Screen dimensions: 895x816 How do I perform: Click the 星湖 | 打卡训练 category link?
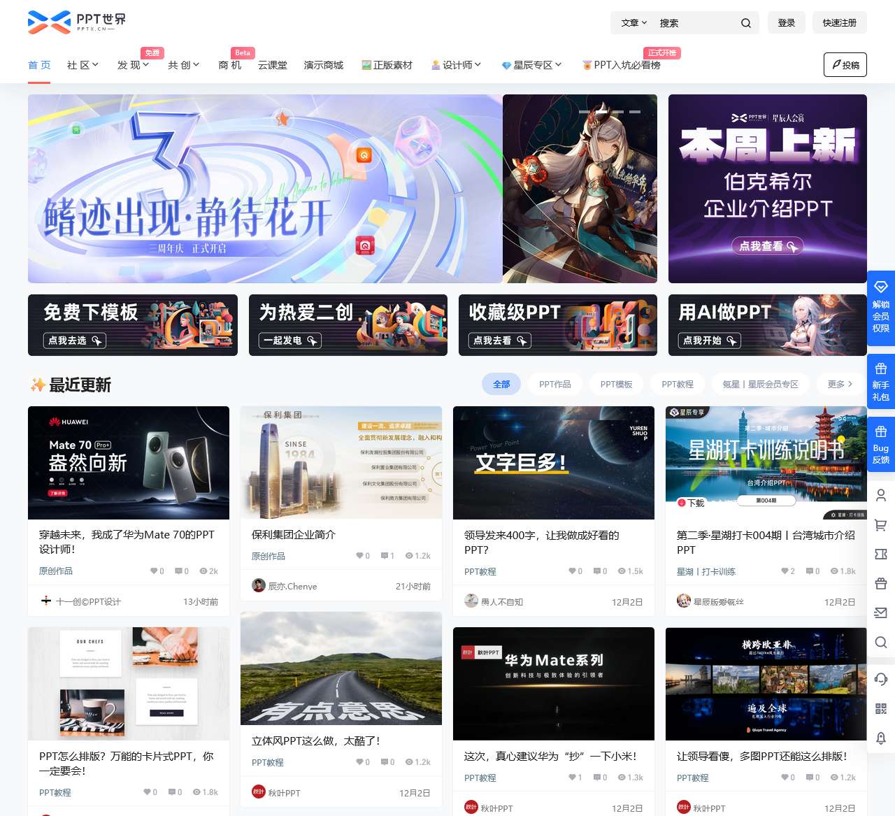tap(706, 571)
